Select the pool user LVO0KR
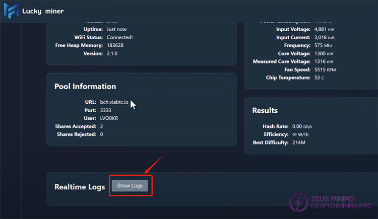This screenshot has width=378, height=219. click(110, 118)
